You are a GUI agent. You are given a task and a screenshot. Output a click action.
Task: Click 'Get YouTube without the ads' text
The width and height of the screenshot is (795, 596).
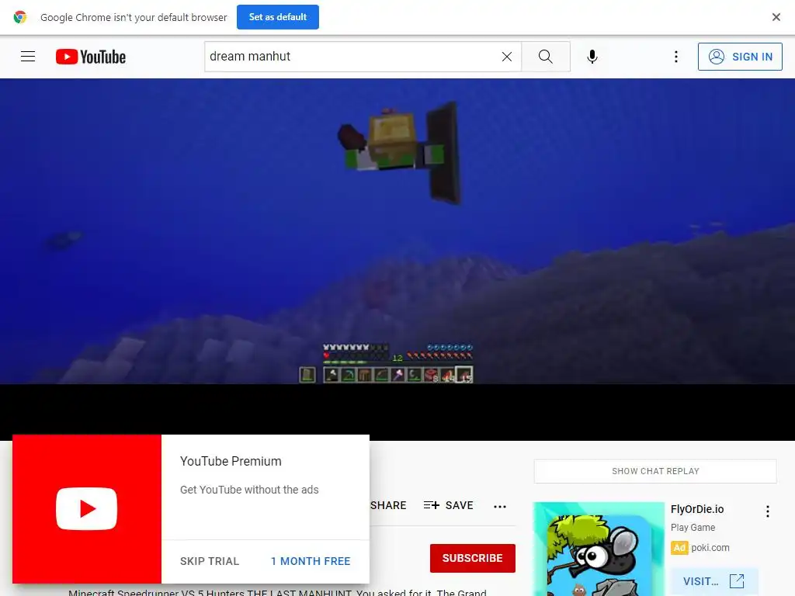[249, 490]
